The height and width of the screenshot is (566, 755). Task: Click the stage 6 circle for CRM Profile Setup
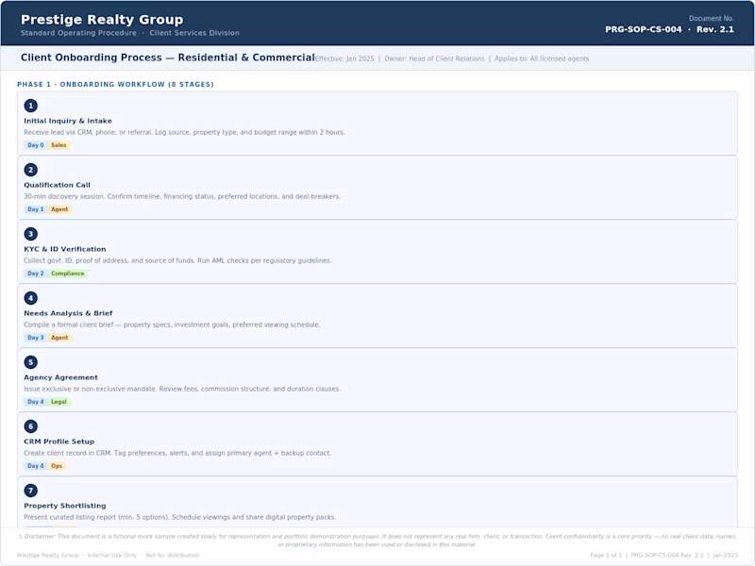click(x=32, y=425)
